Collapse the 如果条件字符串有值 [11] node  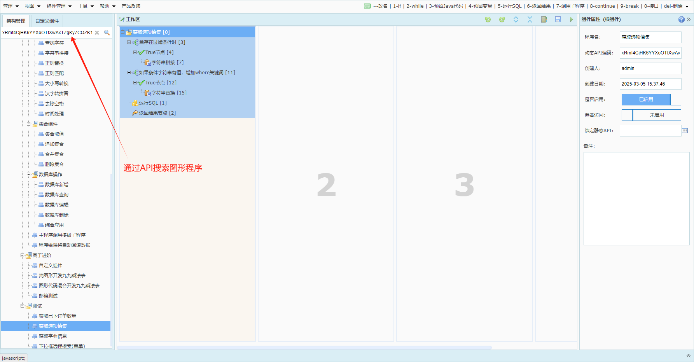[x=129, y=72]
